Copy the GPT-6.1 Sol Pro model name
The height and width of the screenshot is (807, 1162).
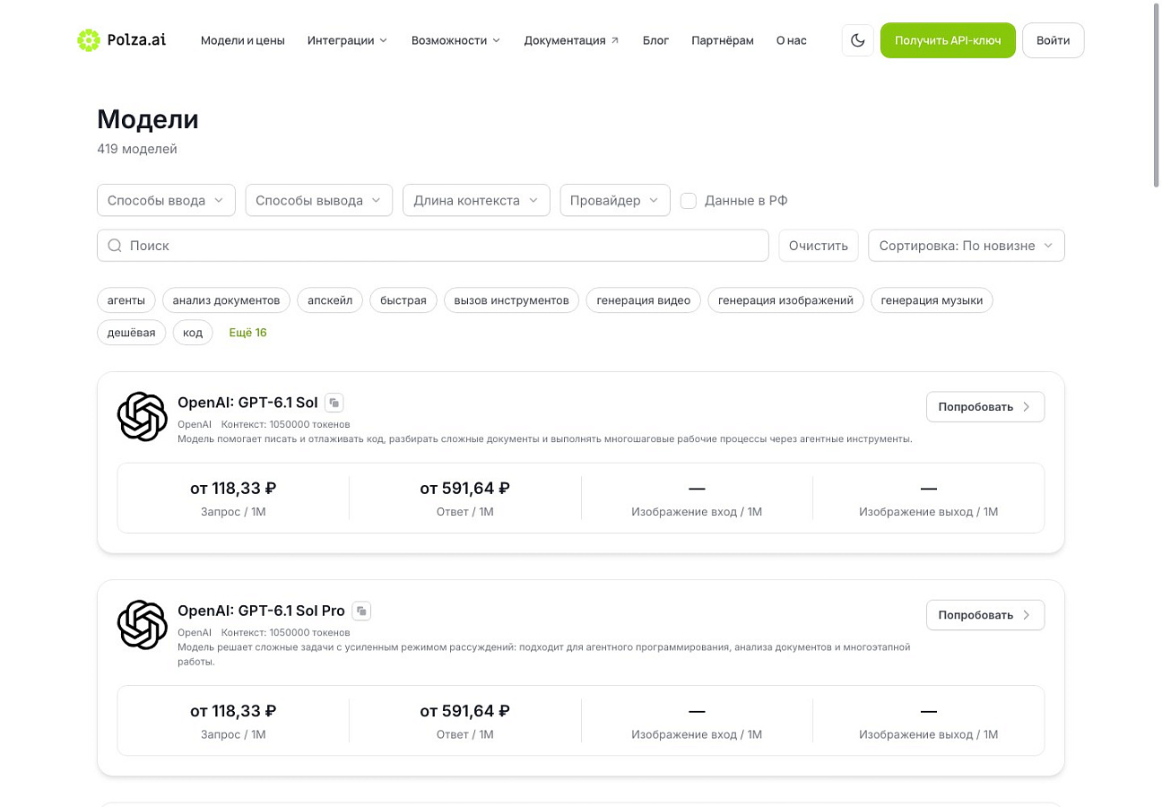point(361,611)
